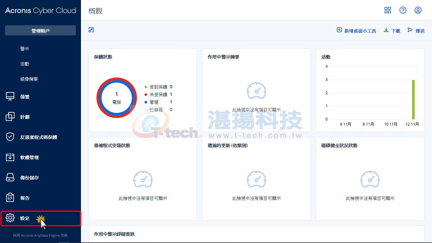Click gauge icon in 磁碟健全狀況狀態 widget
432x243 pixels.
click(x=370, y=179)
